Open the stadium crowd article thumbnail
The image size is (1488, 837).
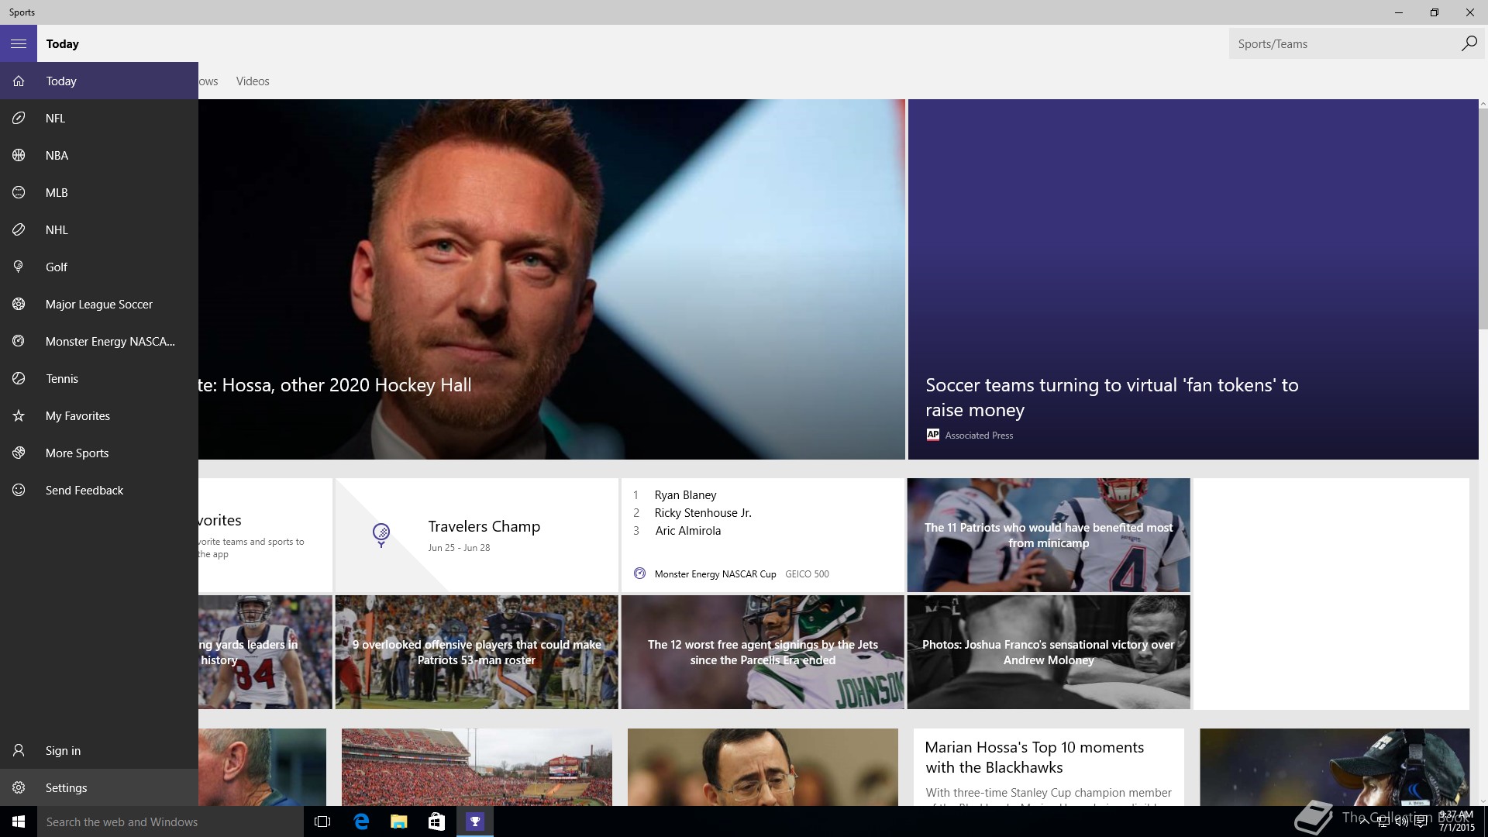477,767
